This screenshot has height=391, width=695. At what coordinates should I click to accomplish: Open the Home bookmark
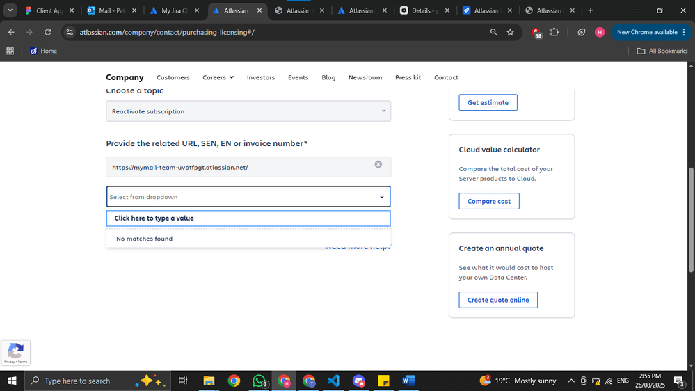(43, 51)
